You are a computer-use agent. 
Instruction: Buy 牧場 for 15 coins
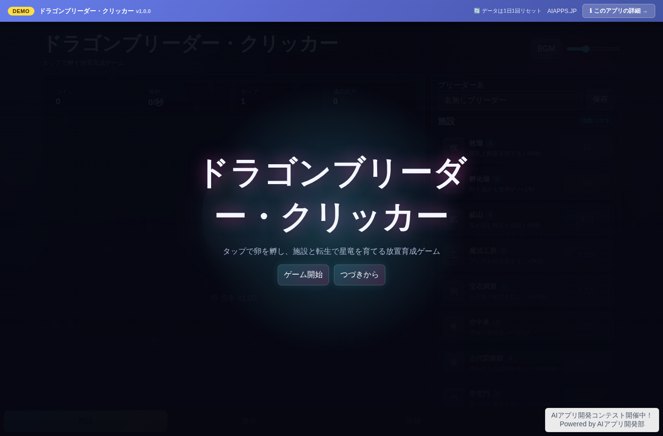tap(587, 147)
